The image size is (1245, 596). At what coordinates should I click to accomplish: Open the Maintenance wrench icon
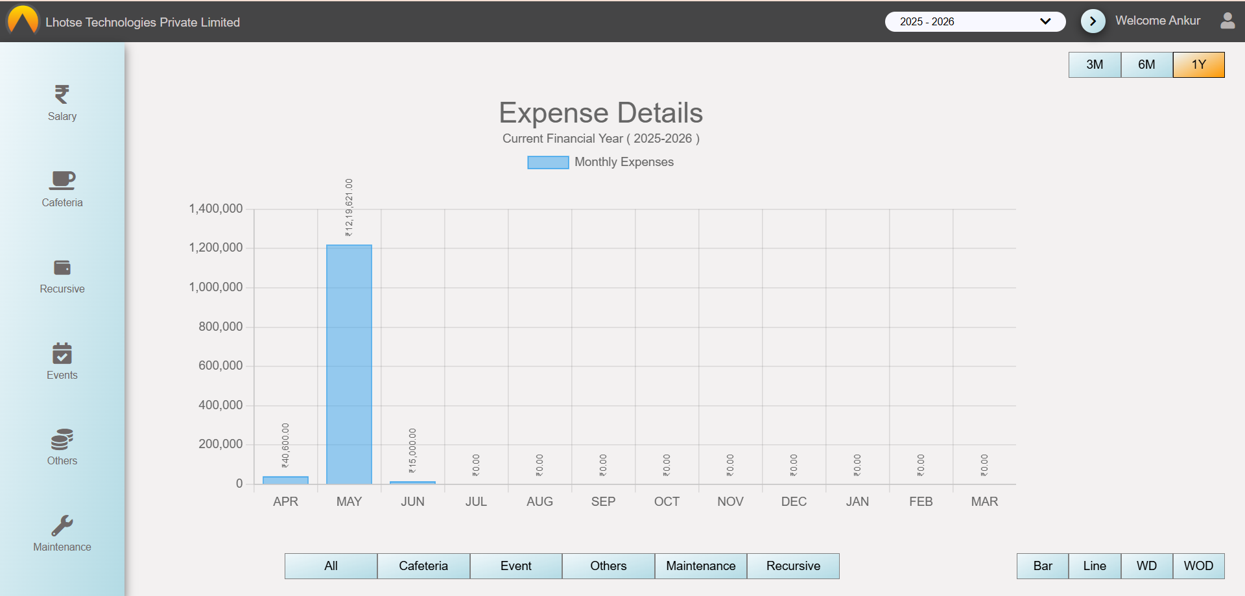coord(62,525)
